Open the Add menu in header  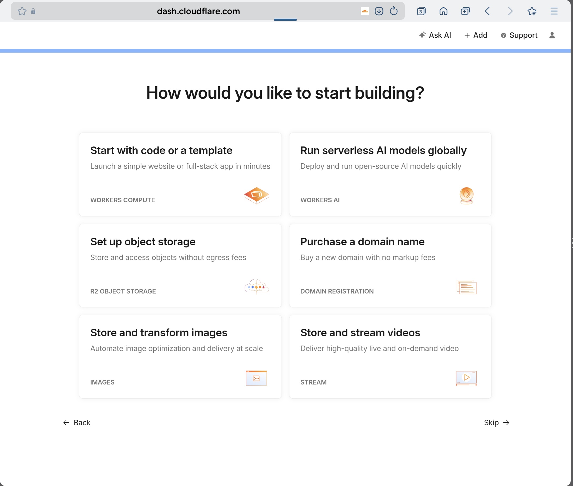[x=476, y=35]
